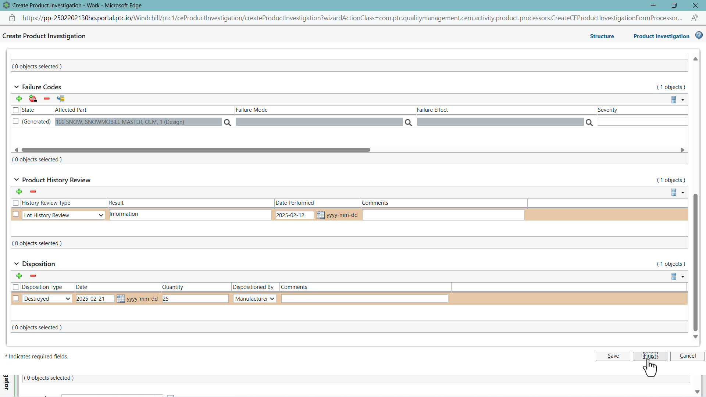Screen dimensions: 706x397
Task: Check the Generated failure code row
Action: pos(15,121)
